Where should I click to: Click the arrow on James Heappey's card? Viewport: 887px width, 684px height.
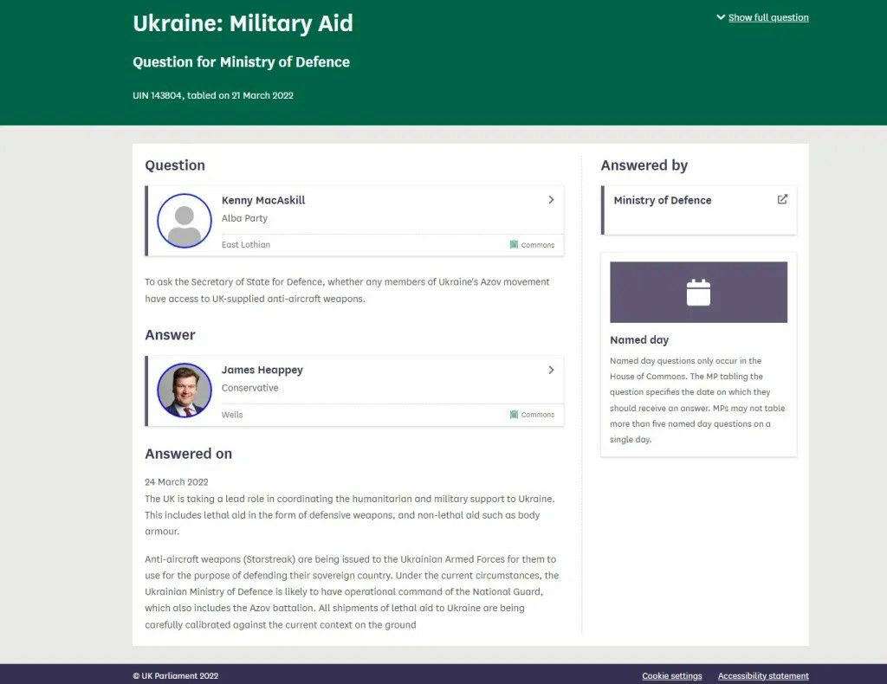click(x=551, y=370)
